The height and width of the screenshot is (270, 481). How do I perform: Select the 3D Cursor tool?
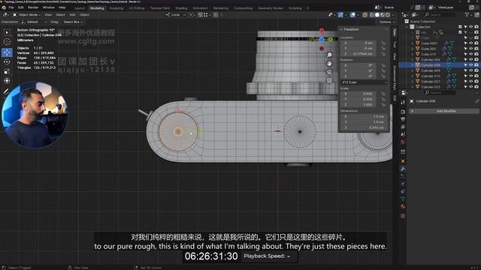tap(7, 42)
